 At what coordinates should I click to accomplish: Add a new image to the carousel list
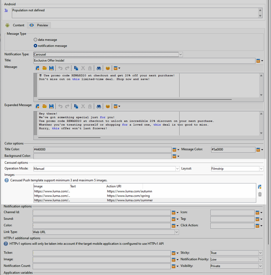click(259, 187)
